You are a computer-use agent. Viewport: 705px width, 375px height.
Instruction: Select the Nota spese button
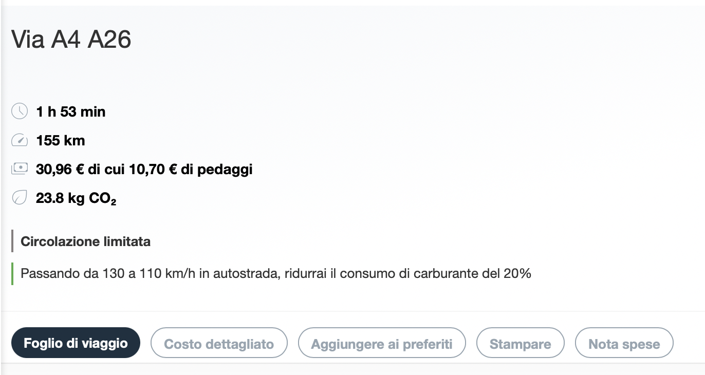(624, 343)
